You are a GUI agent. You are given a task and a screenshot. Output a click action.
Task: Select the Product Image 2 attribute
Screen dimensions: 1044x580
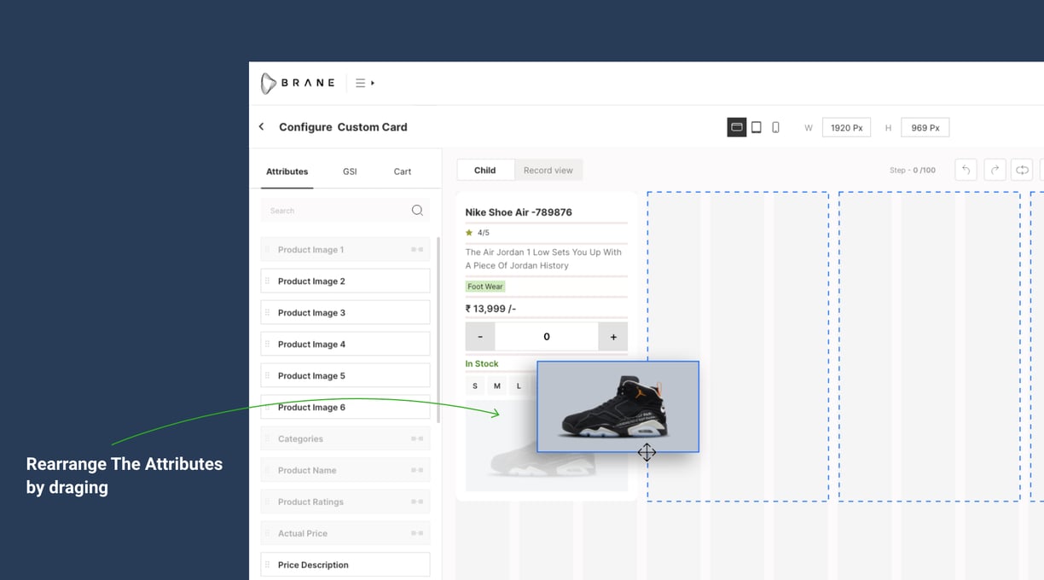[x=345, y=281]
